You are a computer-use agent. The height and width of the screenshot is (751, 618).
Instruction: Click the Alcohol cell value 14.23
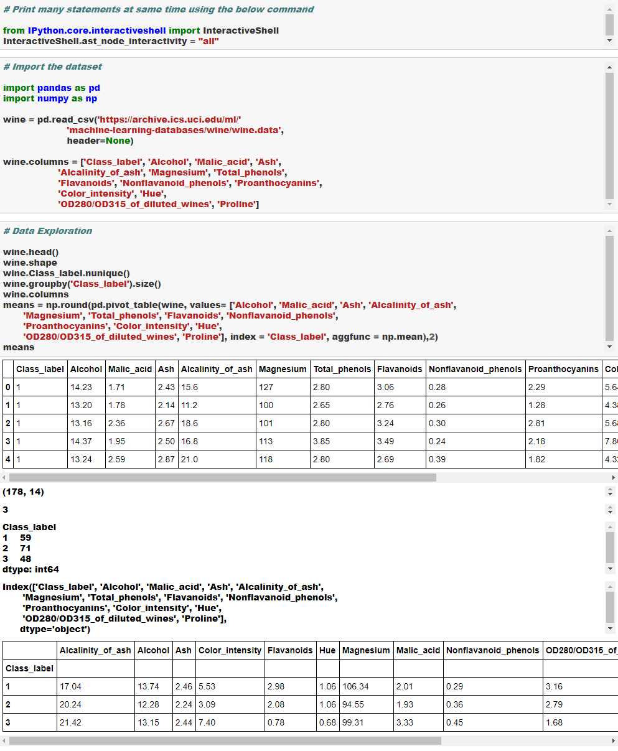click(81, 387)
